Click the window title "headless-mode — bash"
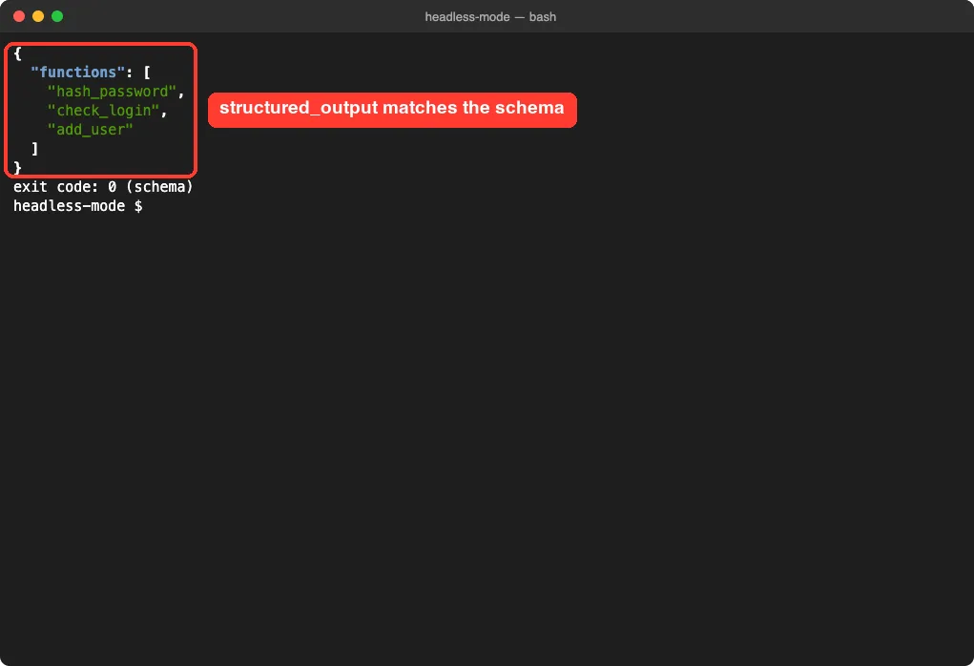974x666 pixels. 490,17
